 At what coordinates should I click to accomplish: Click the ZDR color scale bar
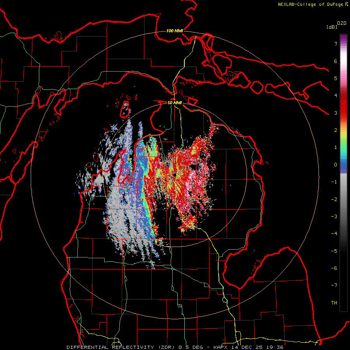(343, 173)
